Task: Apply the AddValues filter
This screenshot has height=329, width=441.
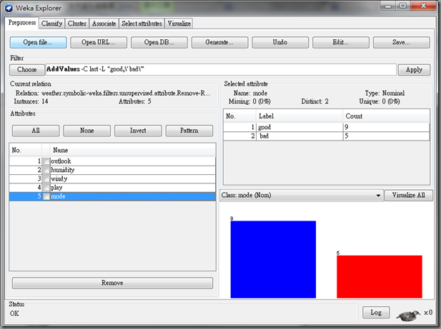Action: (414, 70)
